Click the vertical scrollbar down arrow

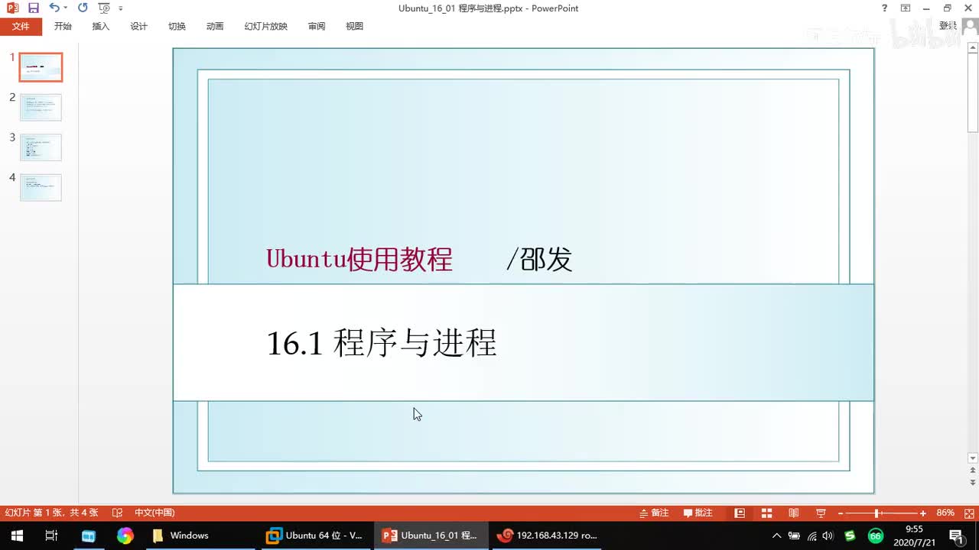click(x=973, y=458)
